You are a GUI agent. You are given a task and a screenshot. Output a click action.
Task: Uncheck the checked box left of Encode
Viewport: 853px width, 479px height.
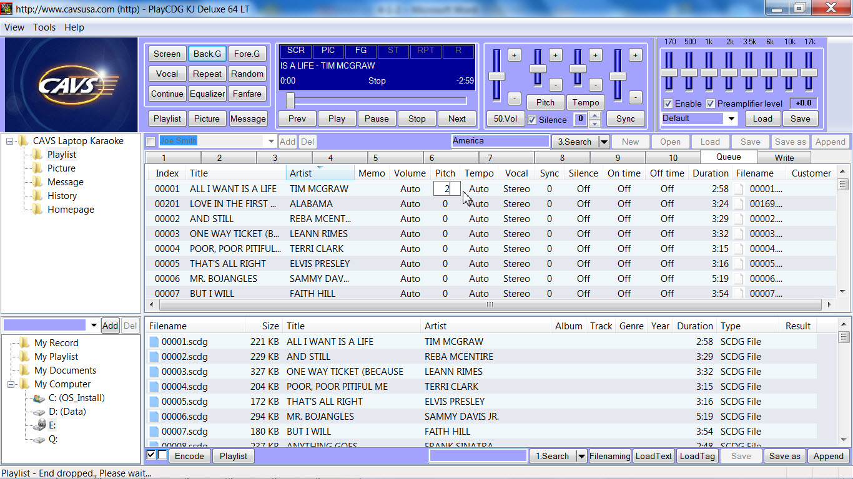pos(150,455)
